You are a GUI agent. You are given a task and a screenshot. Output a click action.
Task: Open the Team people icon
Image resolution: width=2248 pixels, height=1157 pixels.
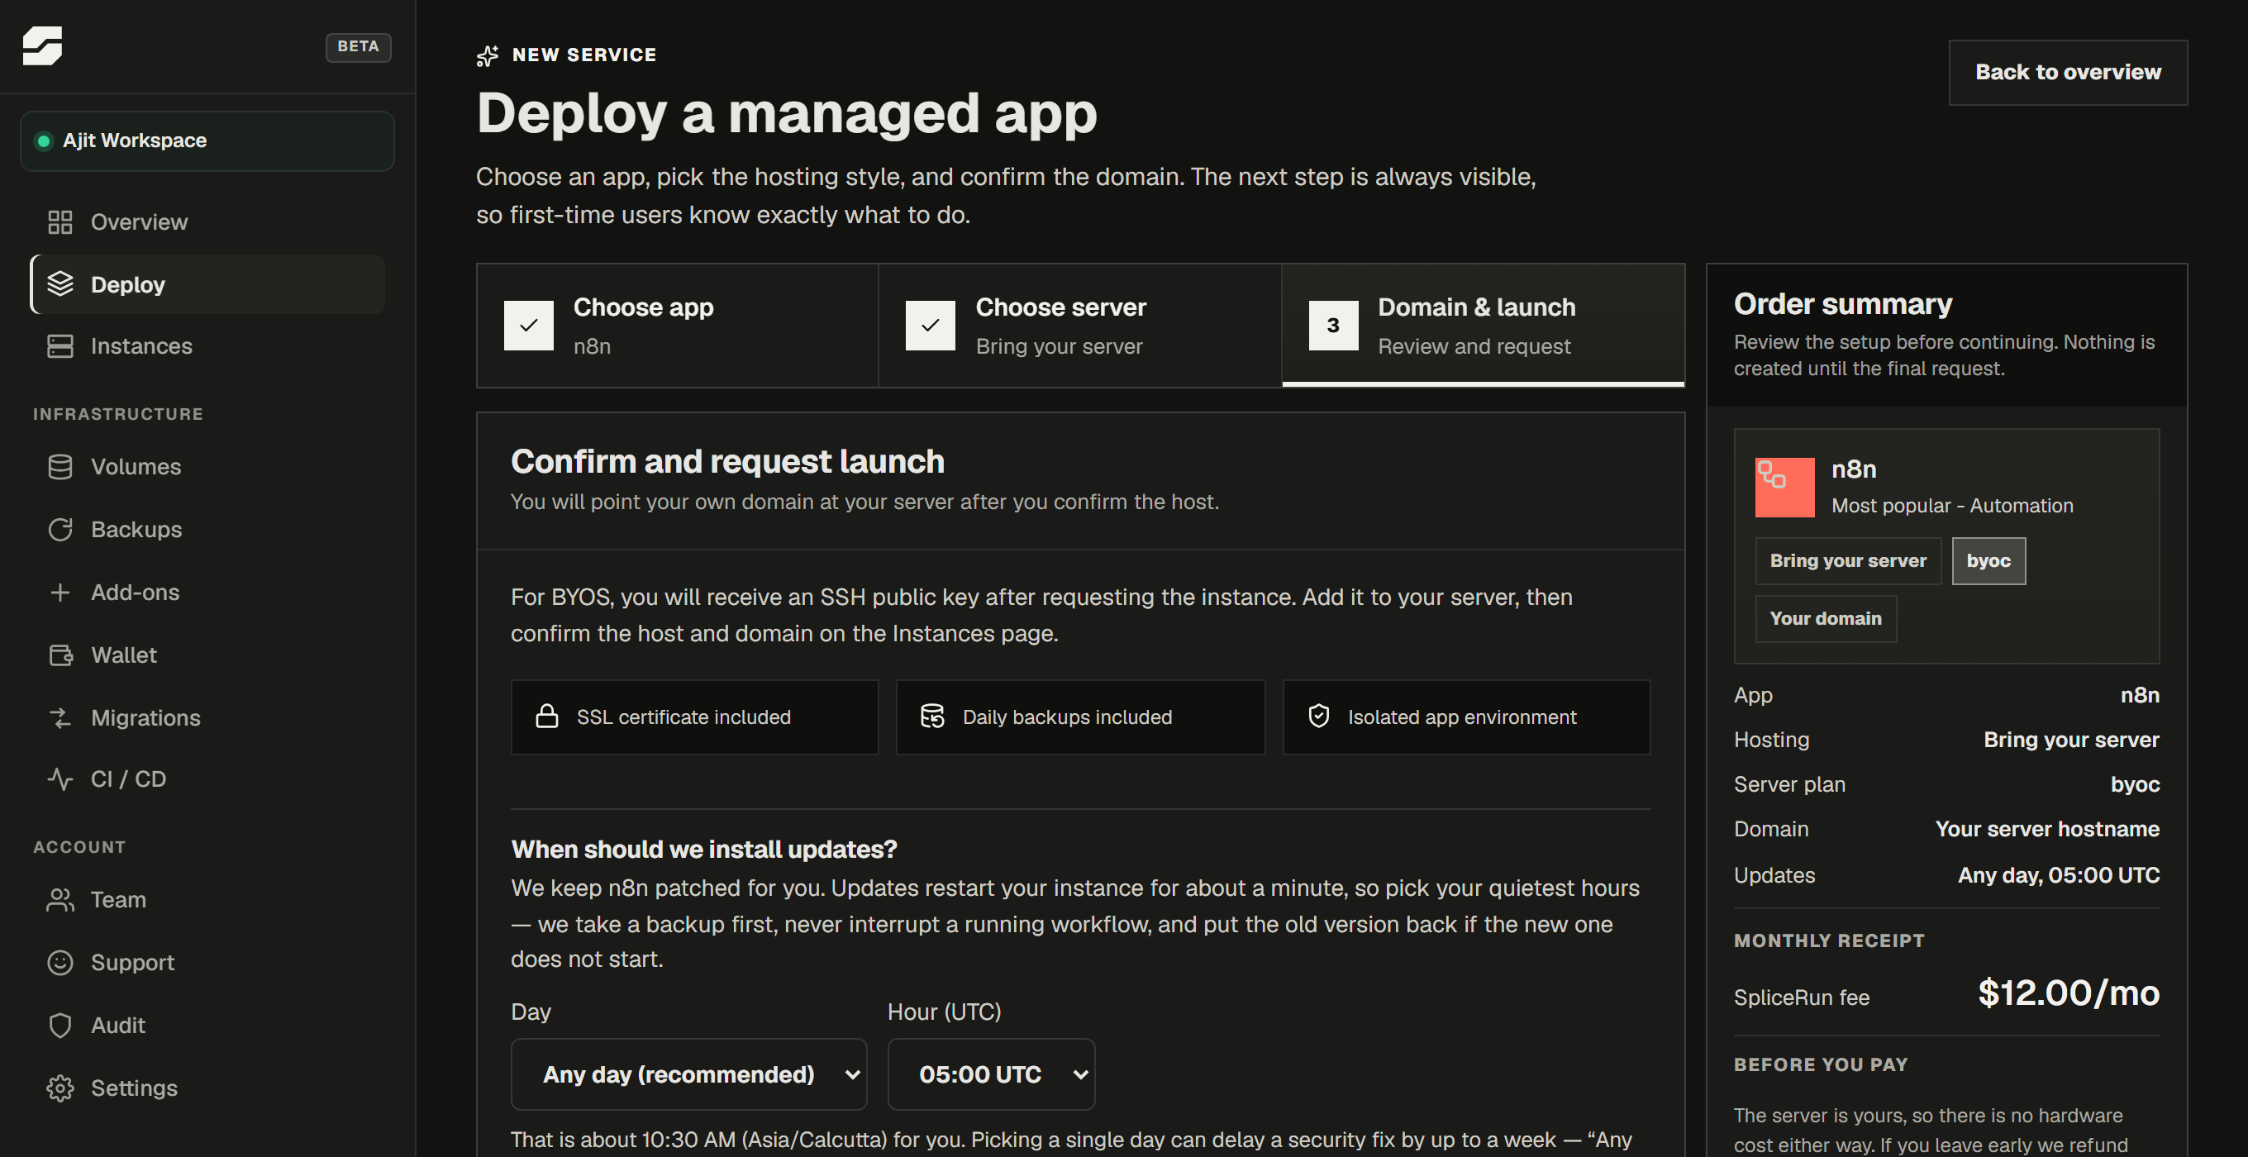point(60,900)
